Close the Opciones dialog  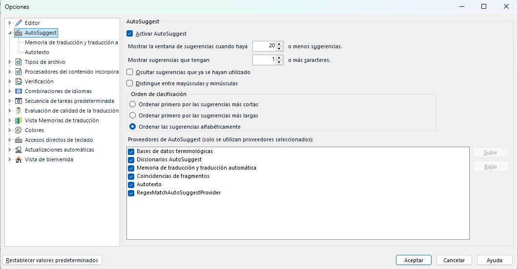pos(506,7)
